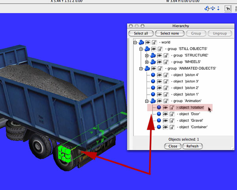Toggle lock on 'piston 2' object
The height and width of the screenshot is (190, 237).
click(166, 88)
